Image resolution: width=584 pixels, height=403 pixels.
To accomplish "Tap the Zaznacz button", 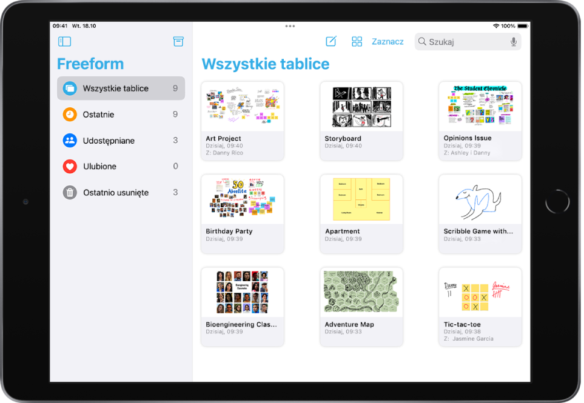I will tap(388, 42).
